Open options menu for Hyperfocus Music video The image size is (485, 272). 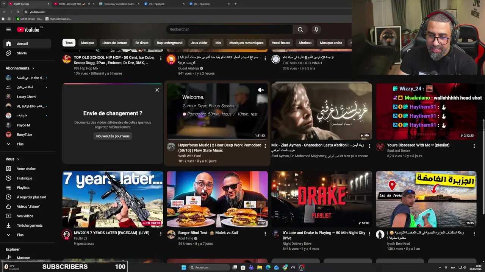(265, 146)
